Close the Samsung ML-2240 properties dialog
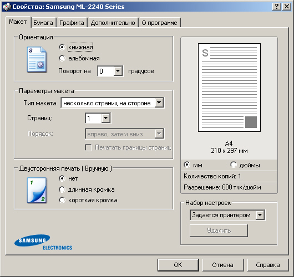Image resolution: width=294 pixels, height=277 pixels. (x=286, y=7)
